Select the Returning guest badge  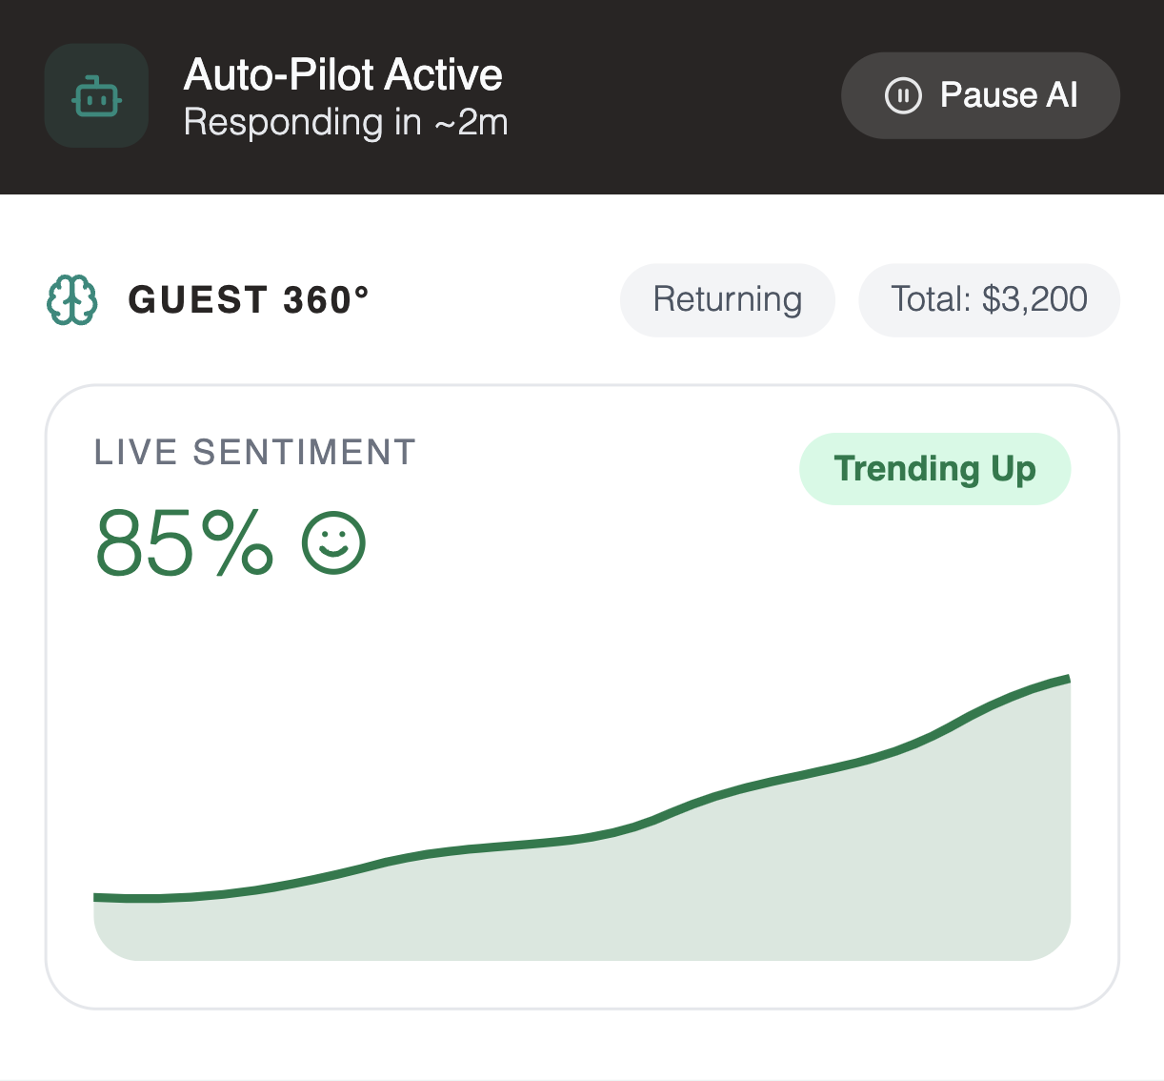[x=727, y=299]
